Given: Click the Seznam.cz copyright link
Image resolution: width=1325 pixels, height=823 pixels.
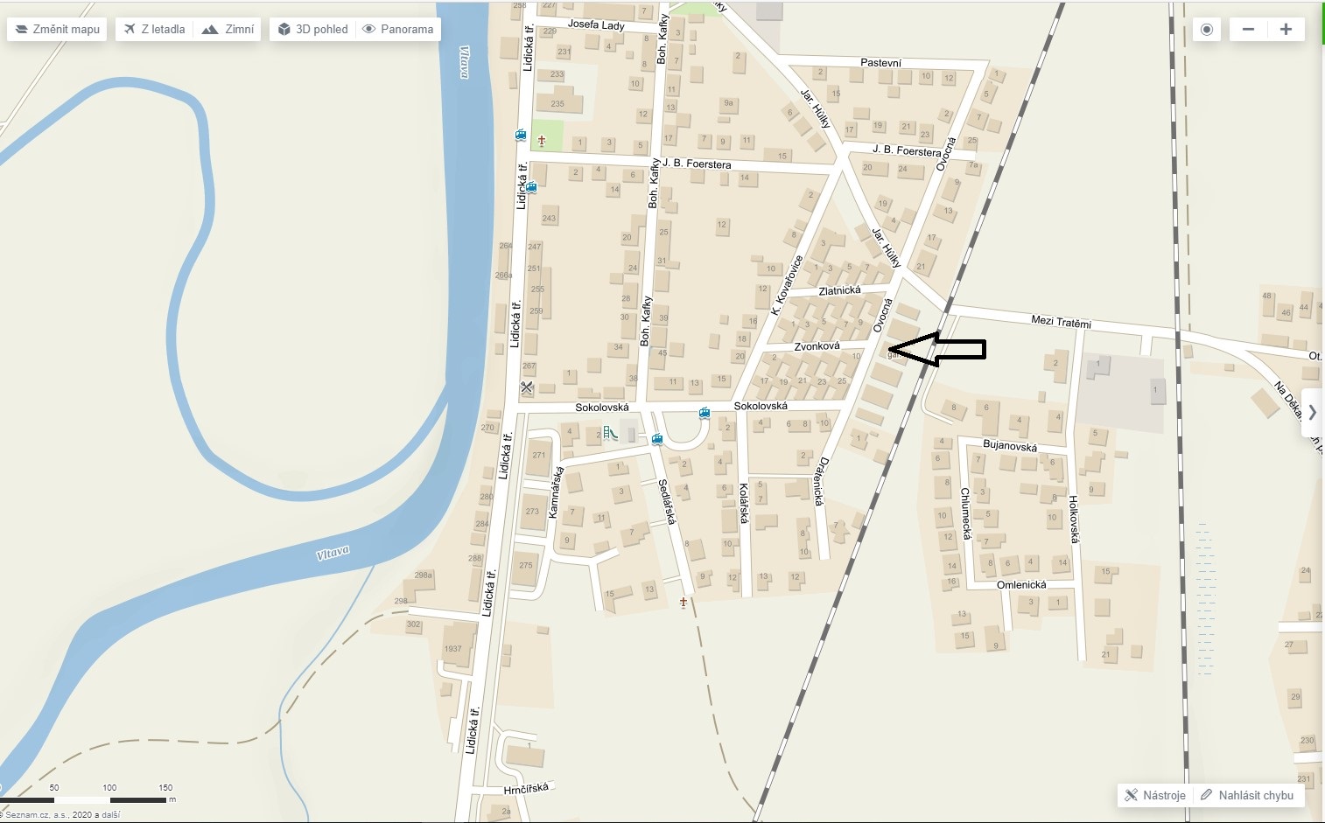Looking at the screenshot, I should pos(63,814).
